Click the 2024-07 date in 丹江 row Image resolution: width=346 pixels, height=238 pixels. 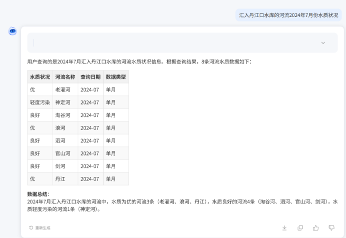(91, 179)
